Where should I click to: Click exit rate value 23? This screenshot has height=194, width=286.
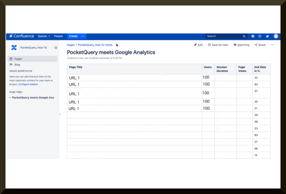tap(256, 129)
